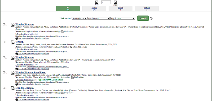
Task: Switch to the Internet 1 tab
Action: [147, 9]
